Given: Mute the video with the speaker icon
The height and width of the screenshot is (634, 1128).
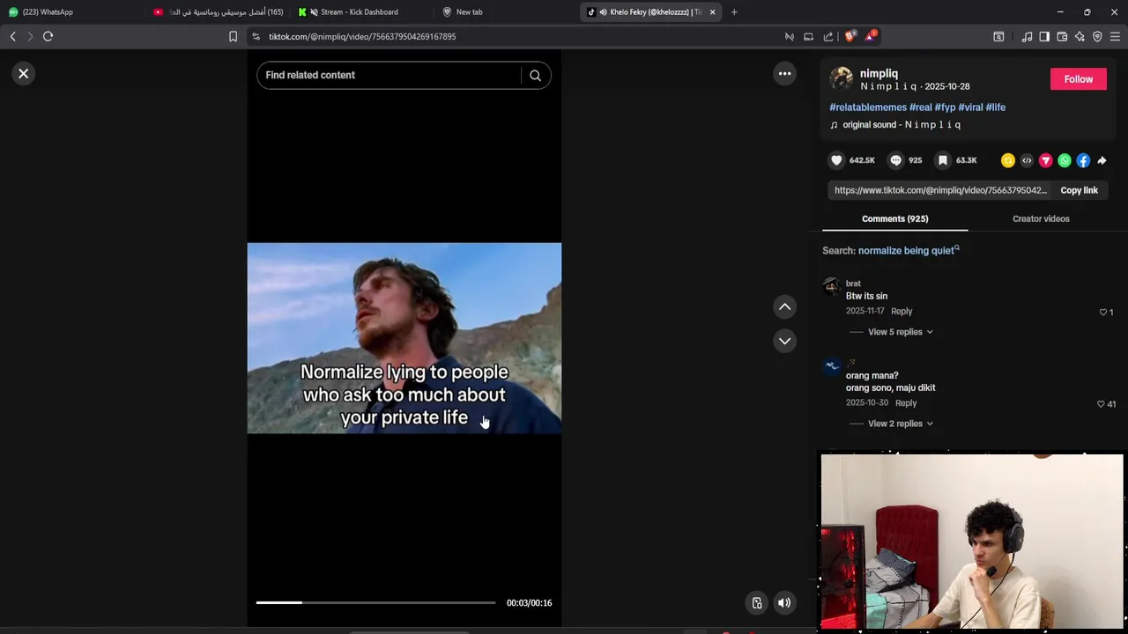Looking at the screenshot, I should point(783,603).
